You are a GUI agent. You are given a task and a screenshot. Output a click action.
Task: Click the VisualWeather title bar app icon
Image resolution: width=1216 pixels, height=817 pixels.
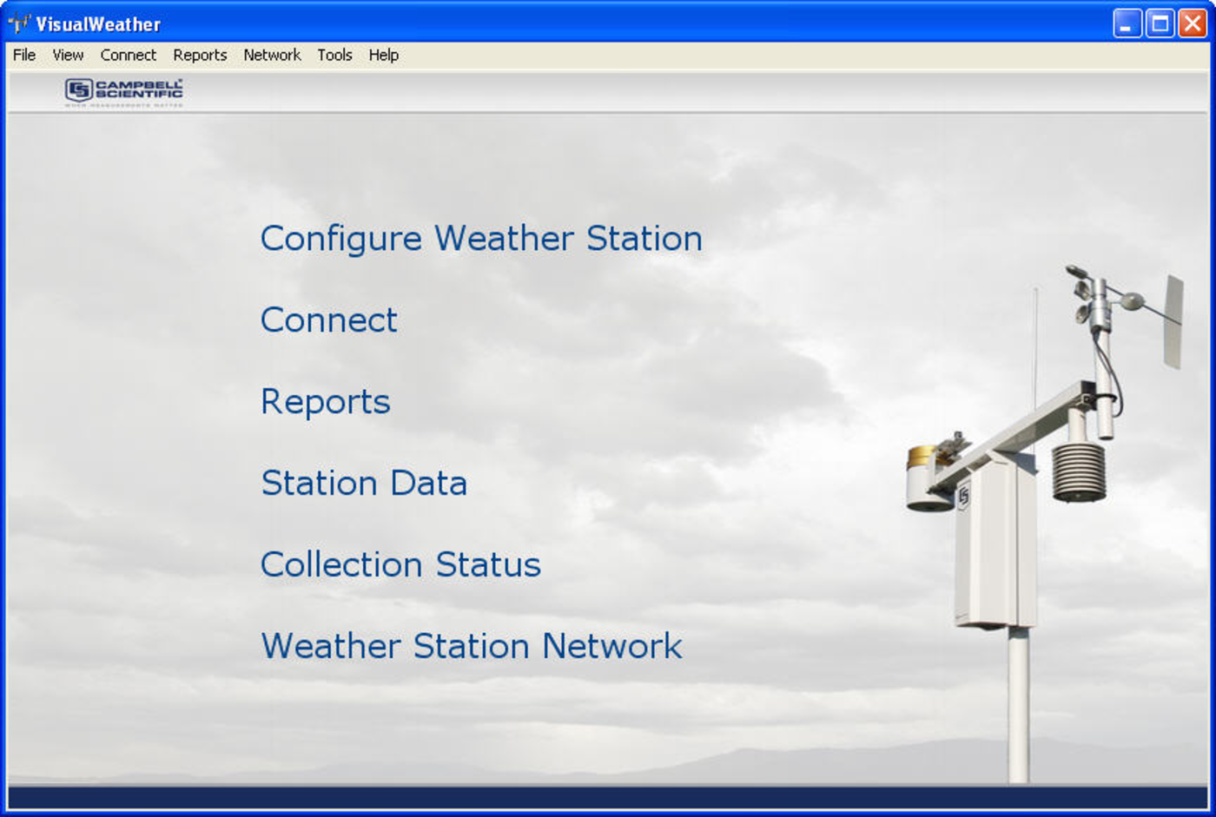point(19,23)
